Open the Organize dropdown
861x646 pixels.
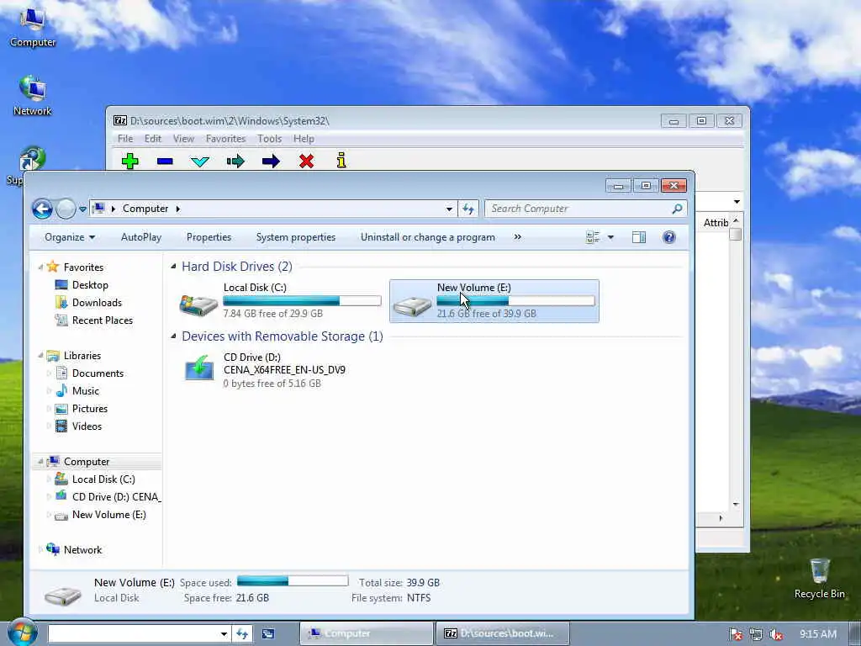(70, 237)
